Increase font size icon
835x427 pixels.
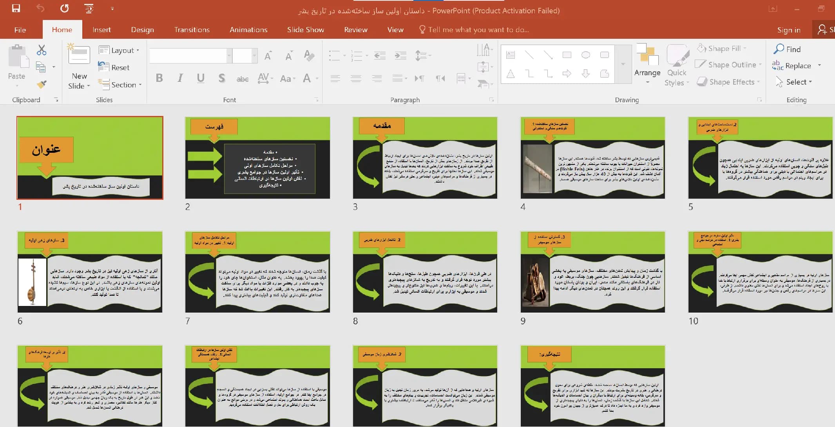coord(268,56)
